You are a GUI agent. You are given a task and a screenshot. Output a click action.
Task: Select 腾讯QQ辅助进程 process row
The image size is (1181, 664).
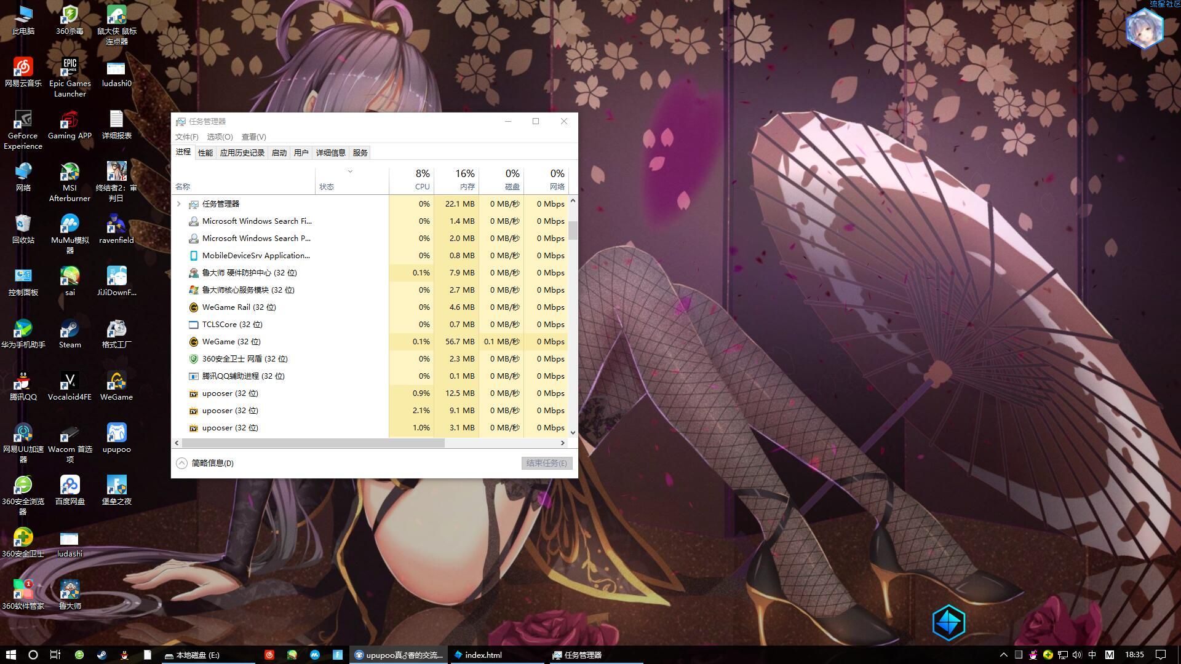click(371, 376)
